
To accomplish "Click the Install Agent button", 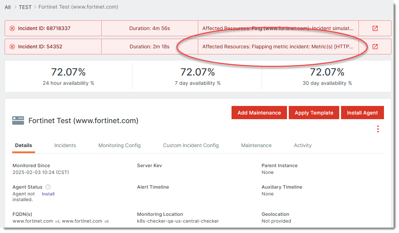I will click(362, 113).
